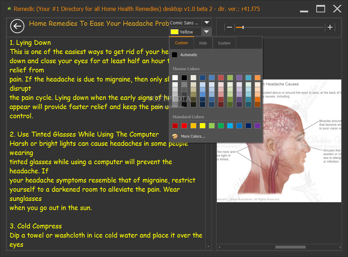Screen dimensions: 348x257
Task: Select yellow standard color swatch
Action: pos(202,126)
